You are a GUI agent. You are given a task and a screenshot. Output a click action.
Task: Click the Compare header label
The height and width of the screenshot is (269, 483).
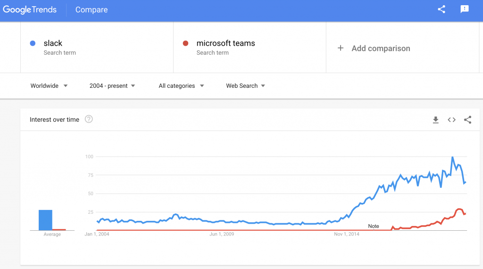pos(92,10)
